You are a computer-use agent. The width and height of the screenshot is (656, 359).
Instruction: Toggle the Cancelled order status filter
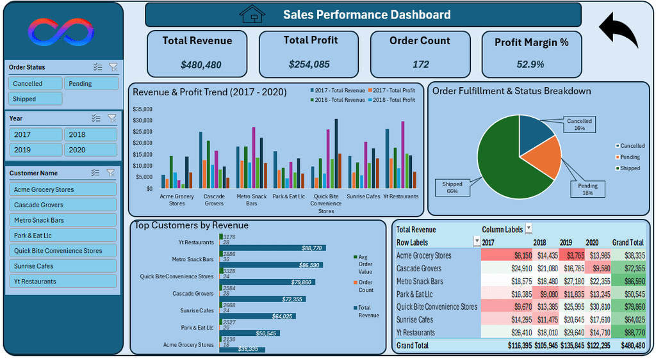click(x=35, y=84)
